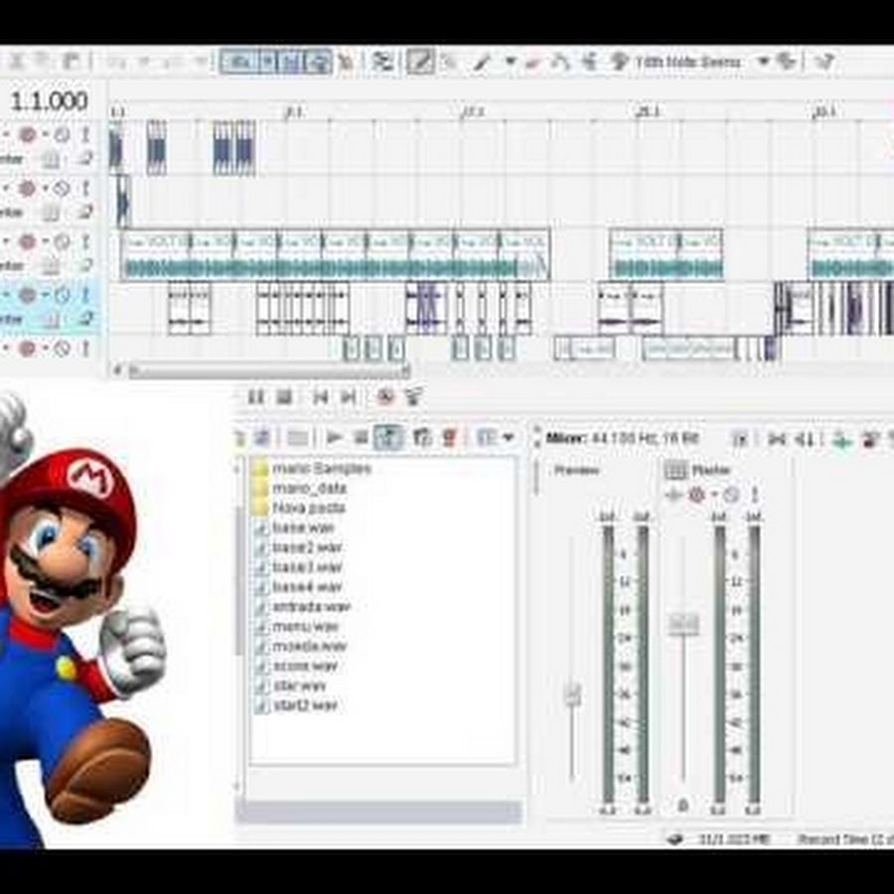Click Go to End transport button

(349, 396)
